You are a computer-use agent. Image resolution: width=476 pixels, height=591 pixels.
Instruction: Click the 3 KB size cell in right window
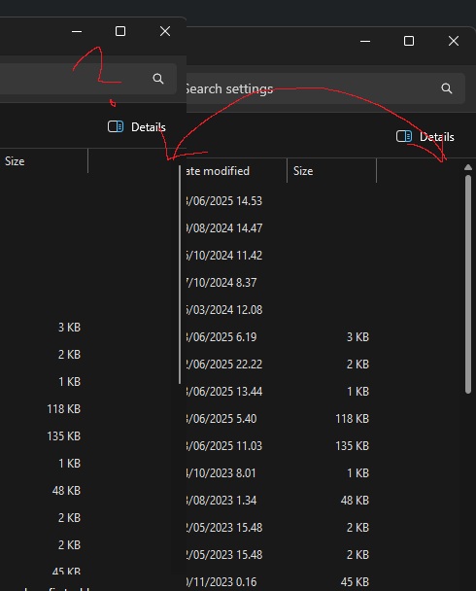click(357, 337)
